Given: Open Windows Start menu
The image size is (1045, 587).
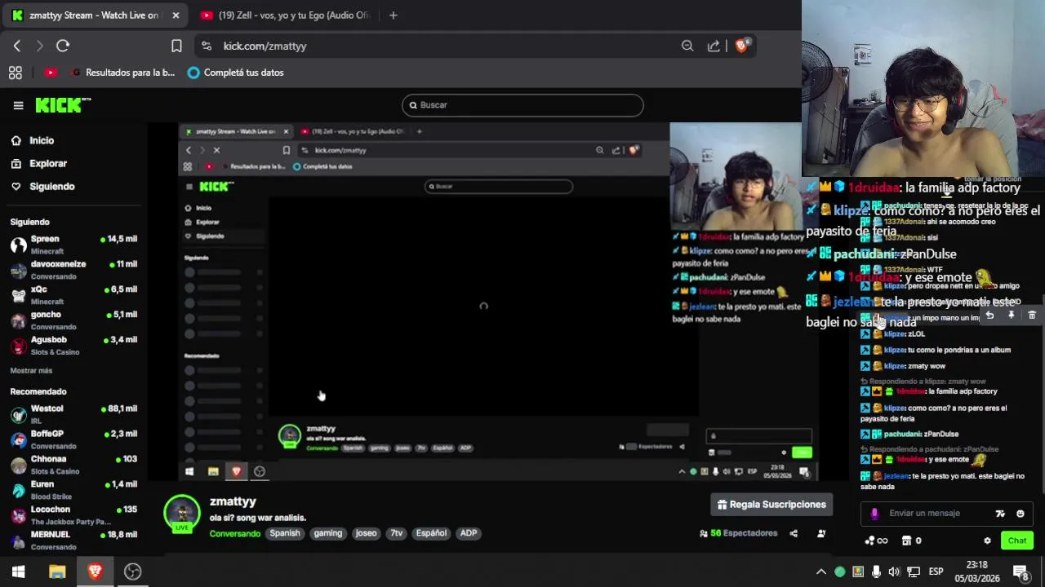Looking at the screenshot, I should (18, 572).
